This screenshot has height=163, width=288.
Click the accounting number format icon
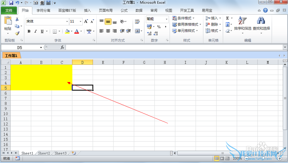pos(149,27)
